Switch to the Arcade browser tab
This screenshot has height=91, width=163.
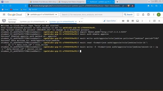pyautogui.click(x=15, y=2)
